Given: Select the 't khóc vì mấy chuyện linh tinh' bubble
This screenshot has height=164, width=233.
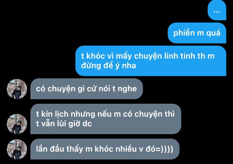Looking at the screenshot, I should tap(151, 61).
